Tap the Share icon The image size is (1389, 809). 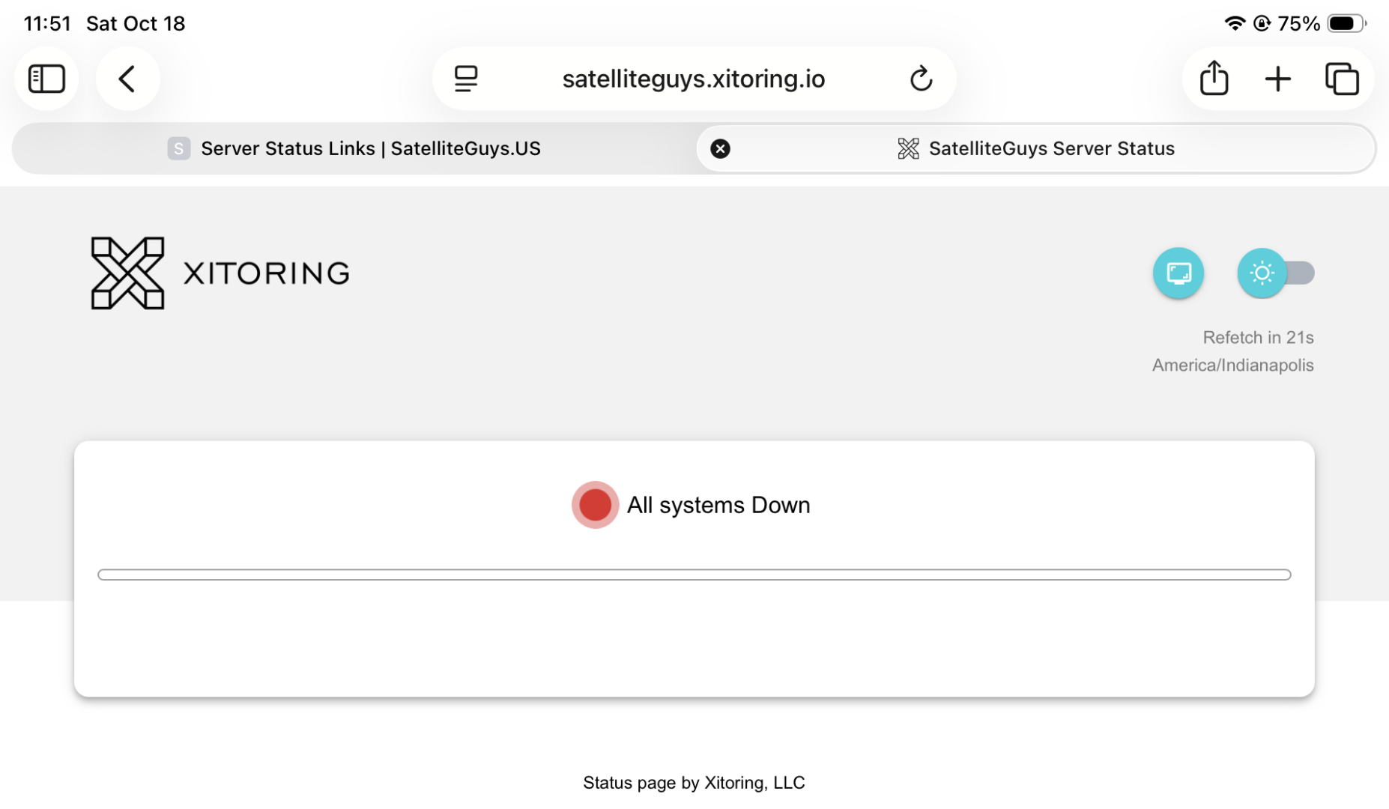[1214, 79]
